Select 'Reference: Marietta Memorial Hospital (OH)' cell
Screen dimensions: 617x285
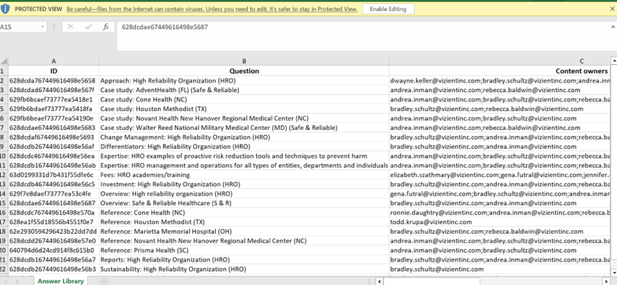tap(244, 231)
